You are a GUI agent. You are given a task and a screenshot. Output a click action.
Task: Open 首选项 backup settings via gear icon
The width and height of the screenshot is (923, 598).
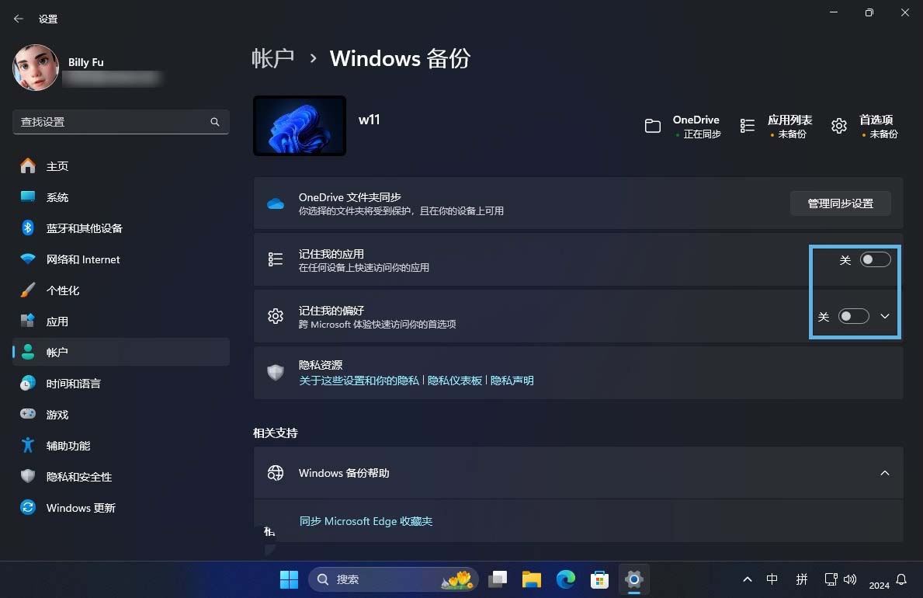tap(839, 125)
